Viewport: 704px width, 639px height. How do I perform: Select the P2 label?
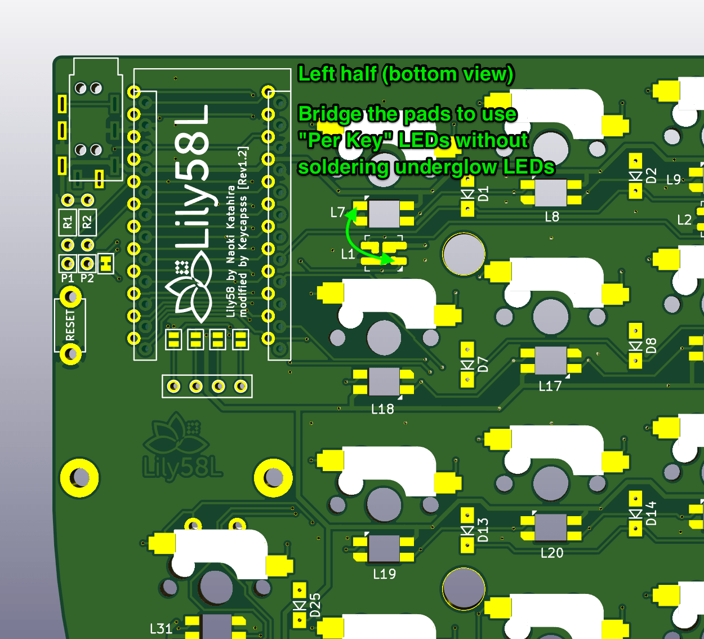coord(87,278)
